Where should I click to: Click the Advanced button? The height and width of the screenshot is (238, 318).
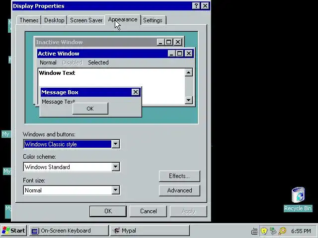[179, 190]
